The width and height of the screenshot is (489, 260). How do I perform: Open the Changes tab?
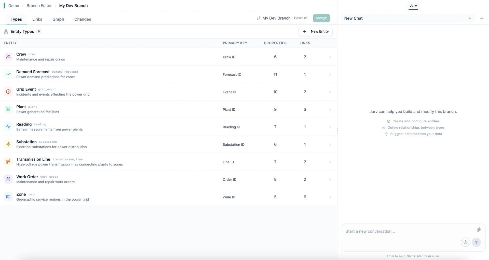[x=82, y=19]
